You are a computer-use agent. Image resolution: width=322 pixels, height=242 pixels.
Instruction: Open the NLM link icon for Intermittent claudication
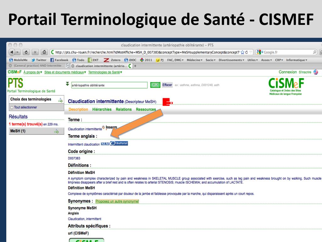105,144
